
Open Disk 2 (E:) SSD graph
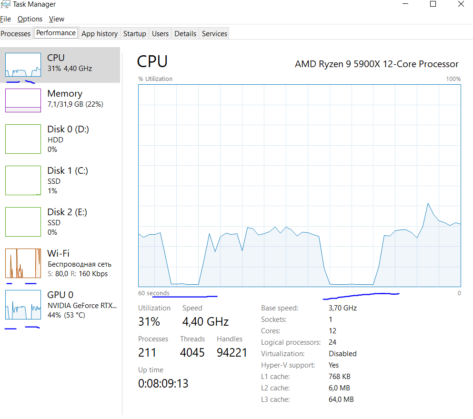tap(23, 222)
